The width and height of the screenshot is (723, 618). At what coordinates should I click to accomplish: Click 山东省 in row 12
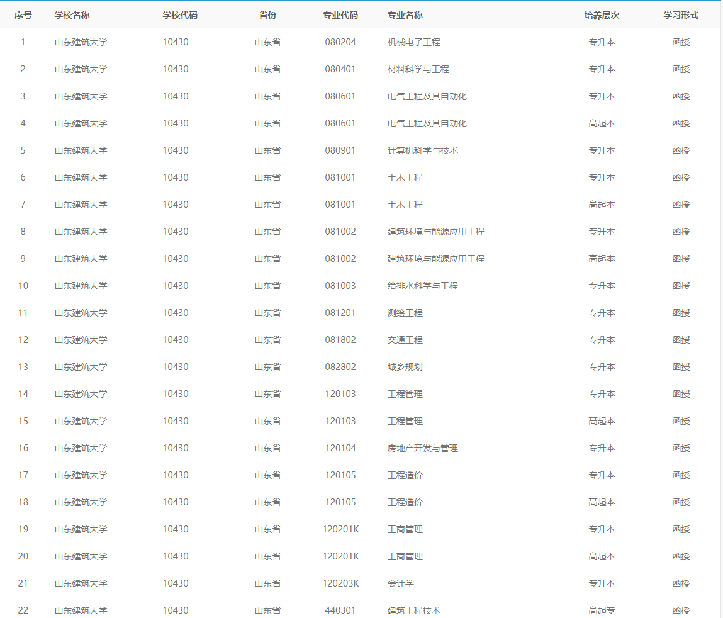267,340
